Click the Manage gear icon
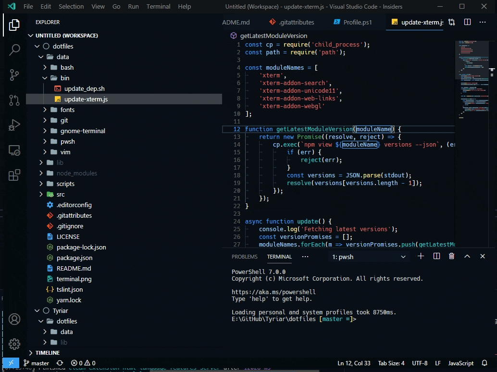 [x=14, y=344]
